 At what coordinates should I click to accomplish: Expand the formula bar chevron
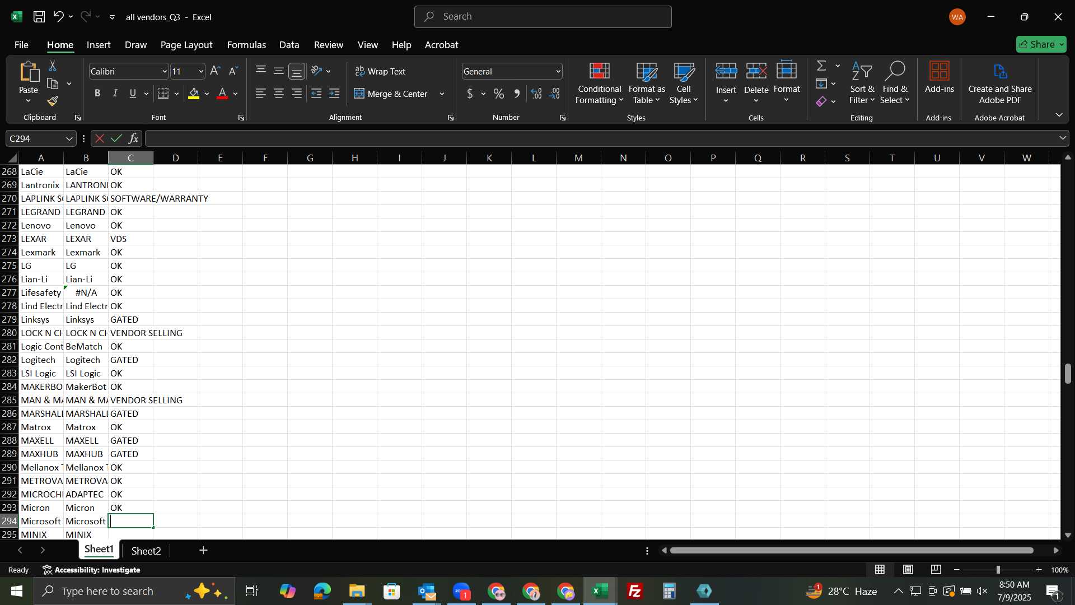tap(1062, 138)
